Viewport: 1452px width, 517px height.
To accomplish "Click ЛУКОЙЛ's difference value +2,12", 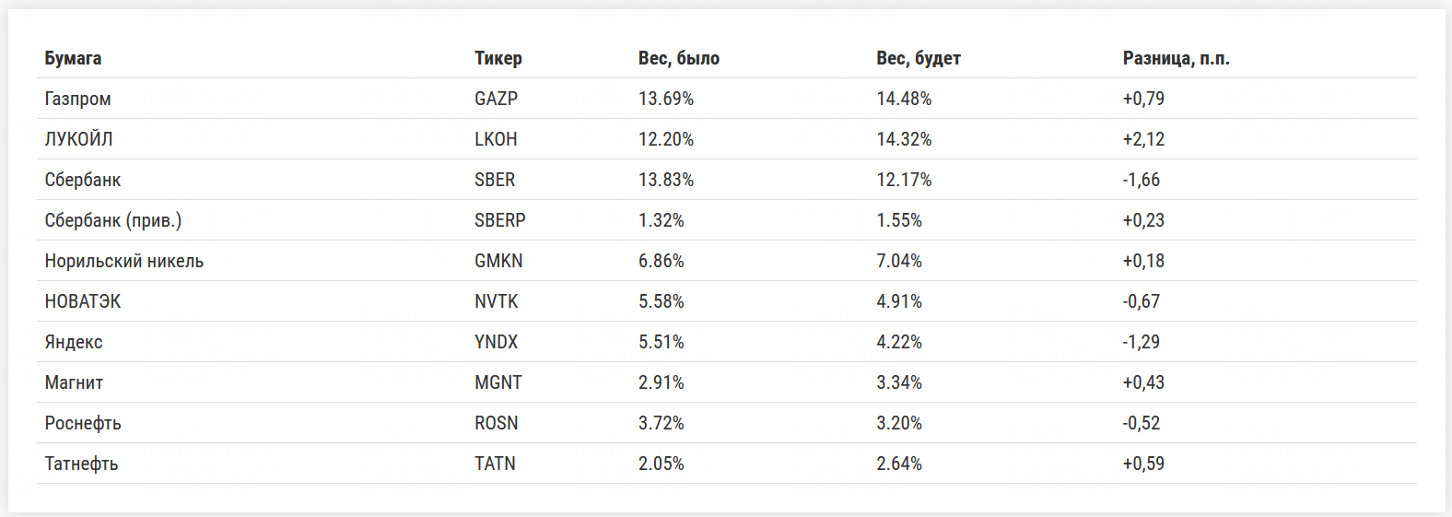I will (x=1143, y=139).
